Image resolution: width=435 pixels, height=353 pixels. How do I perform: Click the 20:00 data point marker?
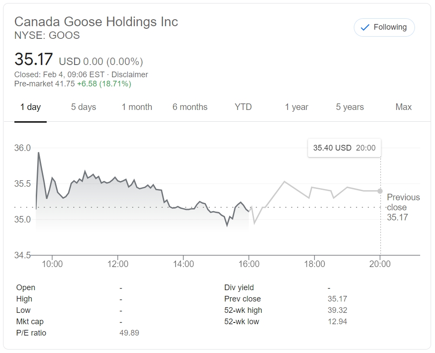380,191
